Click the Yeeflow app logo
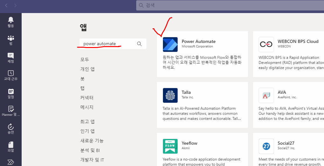 170,146
